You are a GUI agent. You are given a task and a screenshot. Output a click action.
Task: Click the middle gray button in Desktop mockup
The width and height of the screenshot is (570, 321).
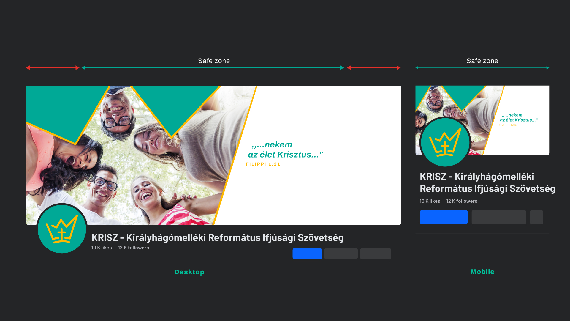341,254
